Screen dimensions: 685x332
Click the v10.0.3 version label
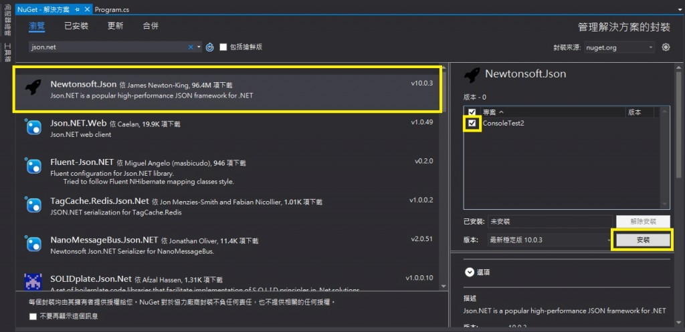click(x=421, y=83)
